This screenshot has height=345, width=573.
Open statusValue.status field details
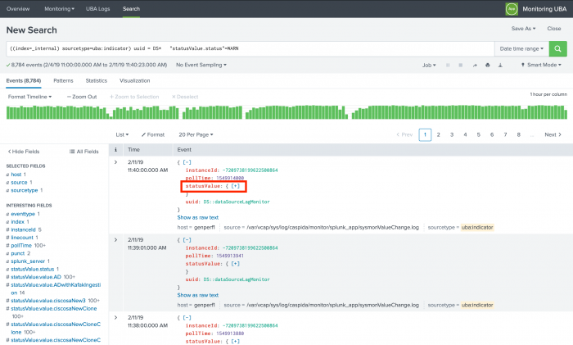(x=33, y=270)
